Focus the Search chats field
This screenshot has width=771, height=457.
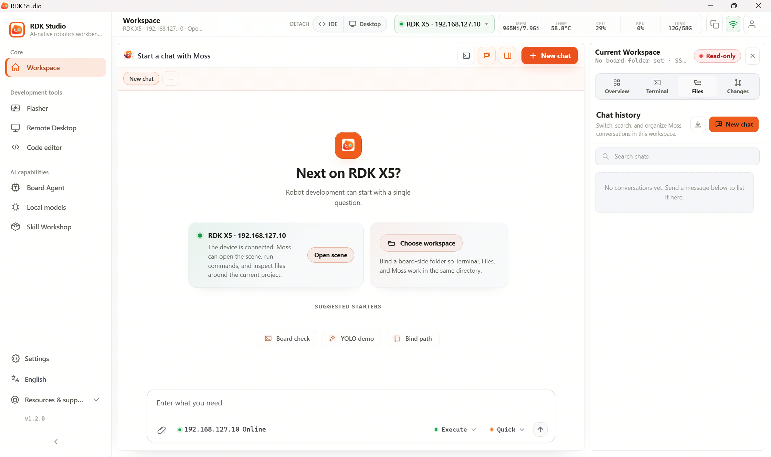click(677, 156)
